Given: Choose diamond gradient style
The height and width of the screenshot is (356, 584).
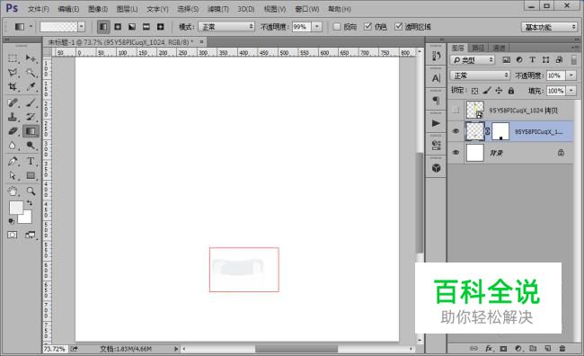Looking at the screenshot, I should (160, 27).
